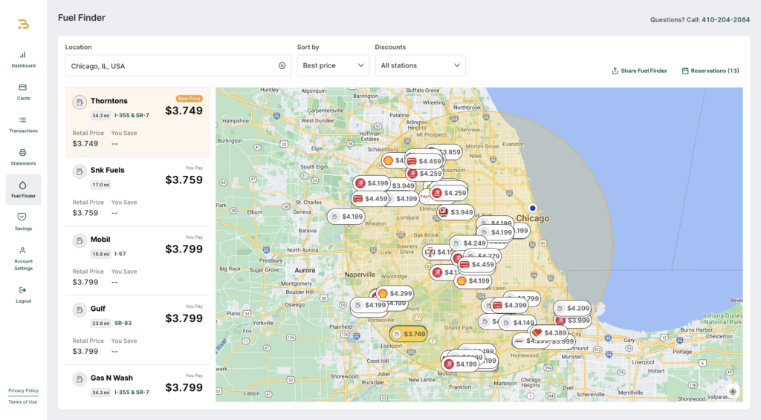Click the blue Chicago location dot
Image resolution: width=761 pixels, height=420 pixels.
[x=532, y=209]
